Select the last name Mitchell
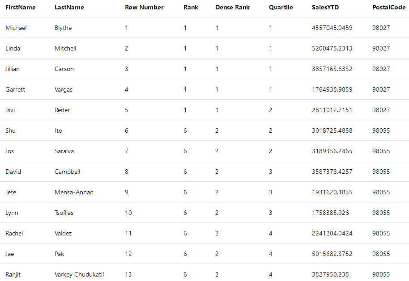This screenshot has width=409, height=281. pos(65,48)
